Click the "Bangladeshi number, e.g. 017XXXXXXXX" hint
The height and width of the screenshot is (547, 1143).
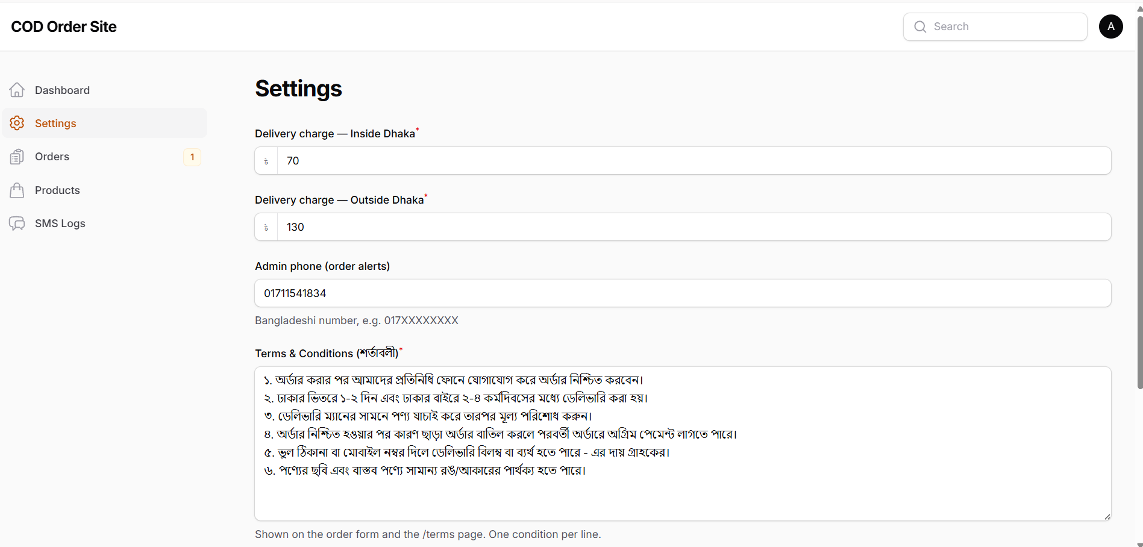(x=357, y=320)
